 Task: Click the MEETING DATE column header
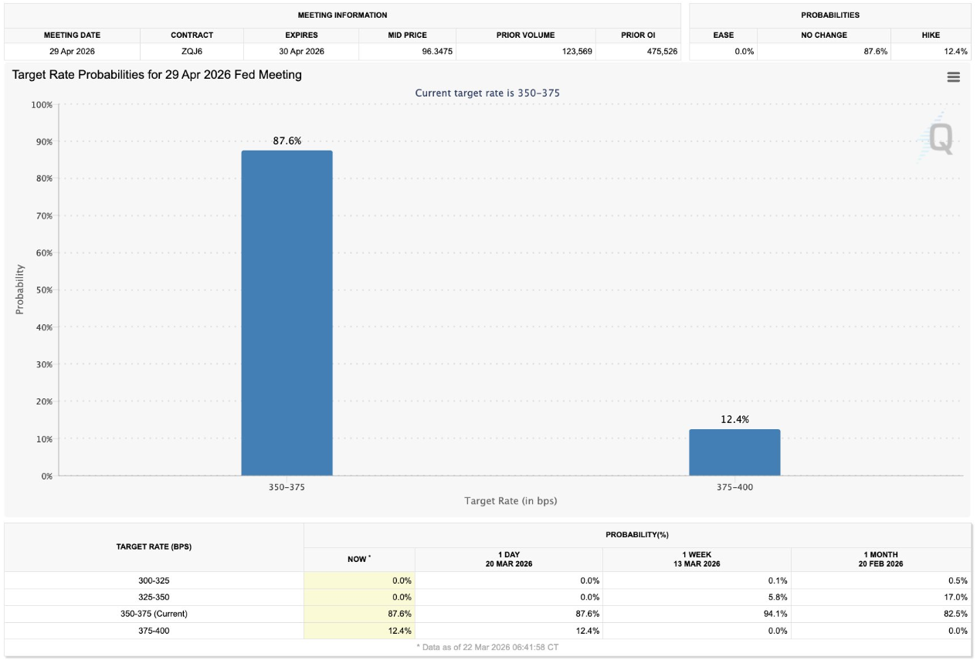click(72, 36)
